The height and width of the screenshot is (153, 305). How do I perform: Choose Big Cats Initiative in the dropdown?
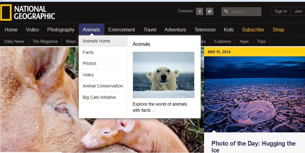(x=103, y=97)
